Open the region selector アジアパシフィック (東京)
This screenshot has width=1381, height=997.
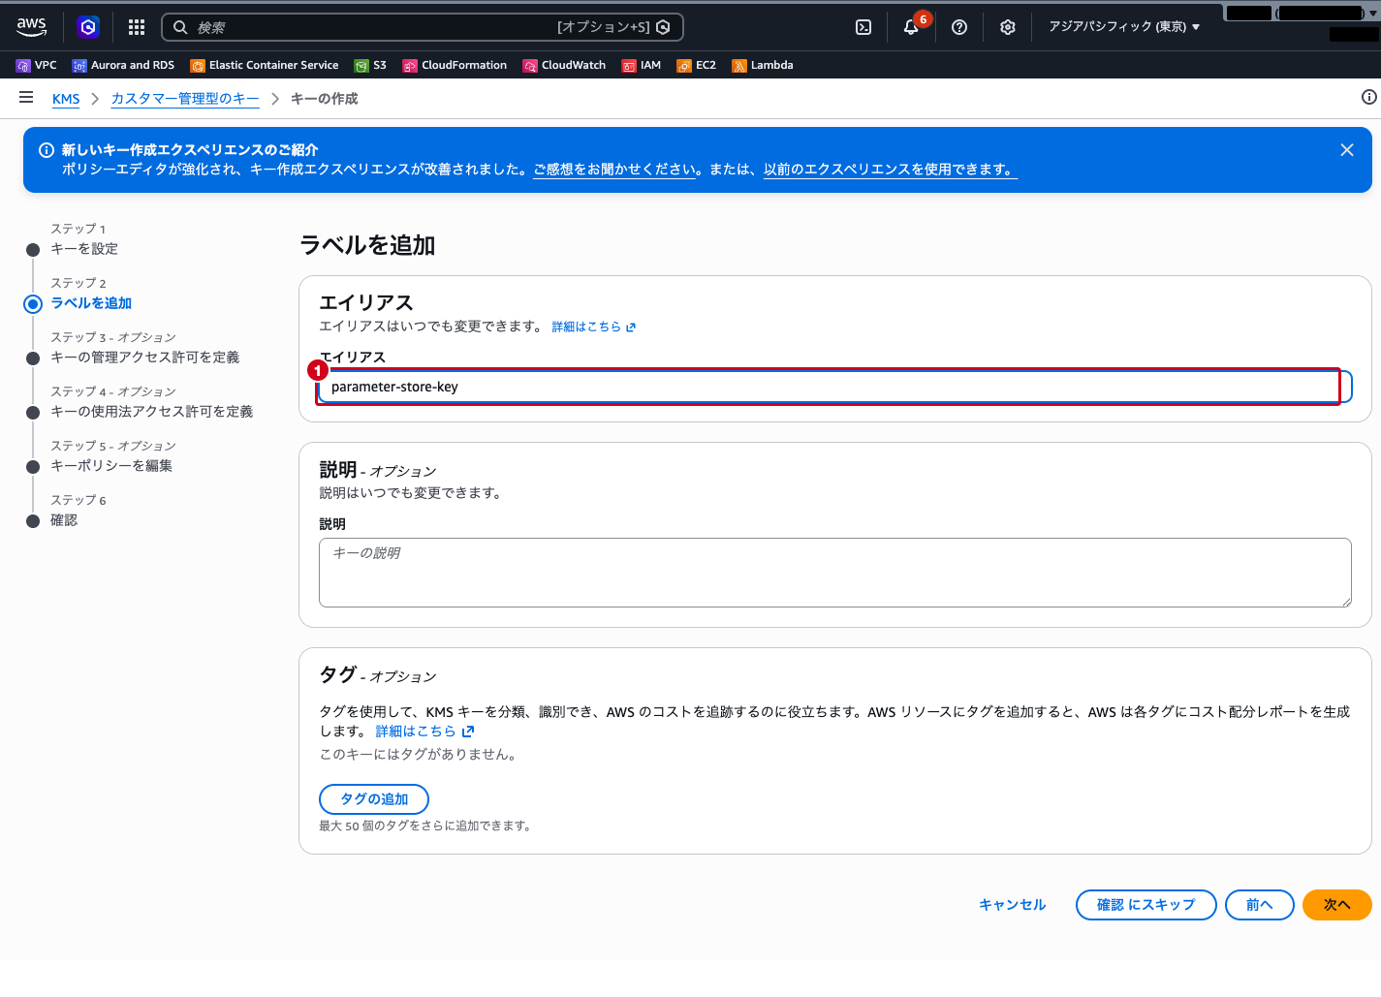(x=1124, y=27)
